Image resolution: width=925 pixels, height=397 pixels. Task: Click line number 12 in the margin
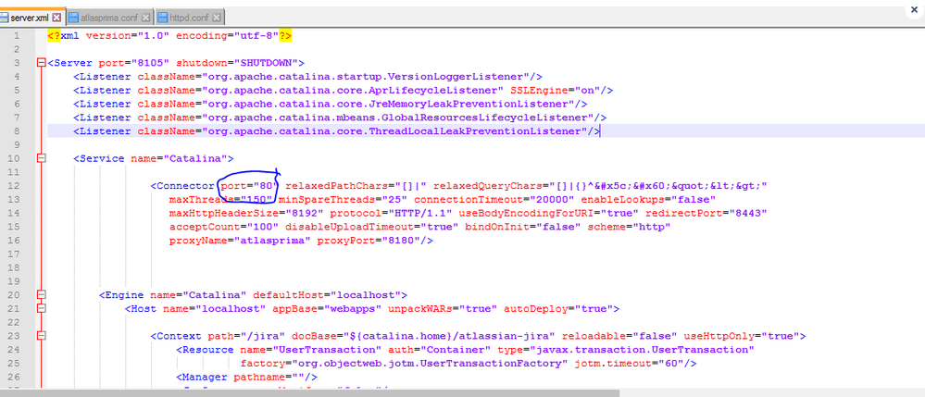click(14, 186)
